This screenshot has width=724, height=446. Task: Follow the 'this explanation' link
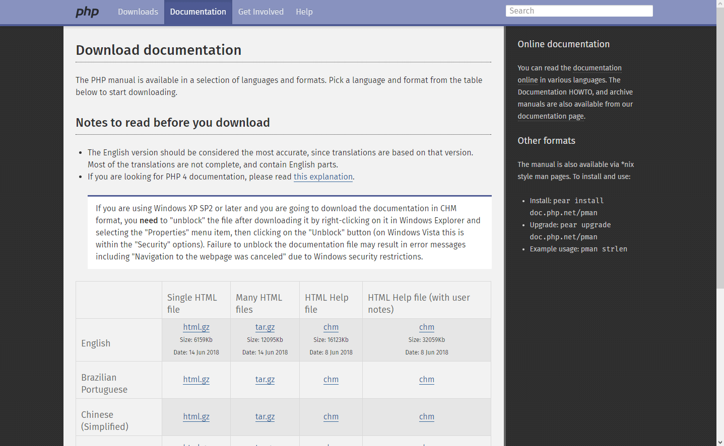click(x=323, y=176)
